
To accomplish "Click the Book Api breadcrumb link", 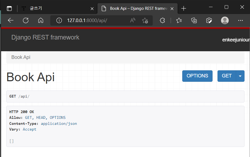I will click(x=21, y=57).
